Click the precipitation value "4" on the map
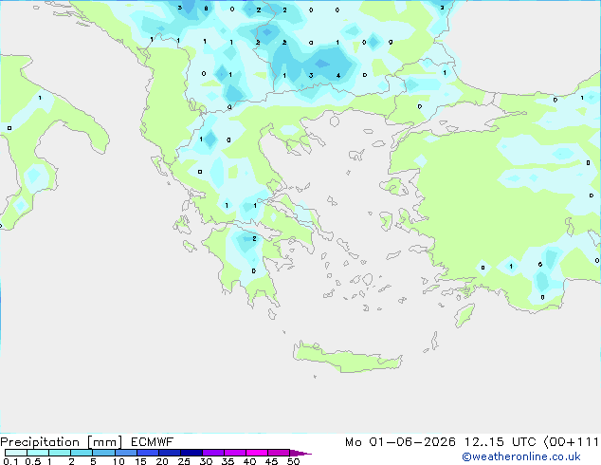This screenshot has width=601, height=465. pyautogui.click(x=338, y=76)
